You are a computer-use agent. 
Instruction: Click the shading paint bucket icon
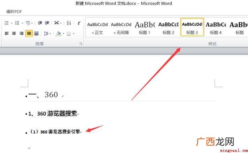click(58, 33)
